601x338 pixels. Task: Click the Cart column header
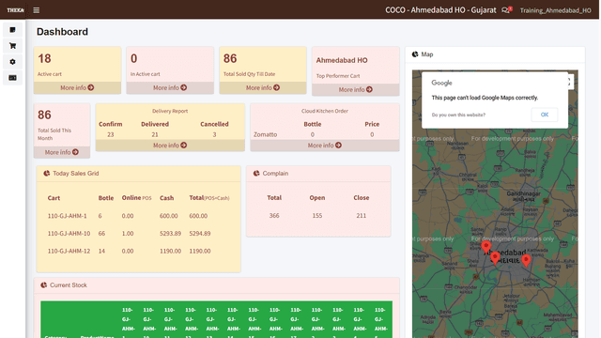tap(54, 198)
